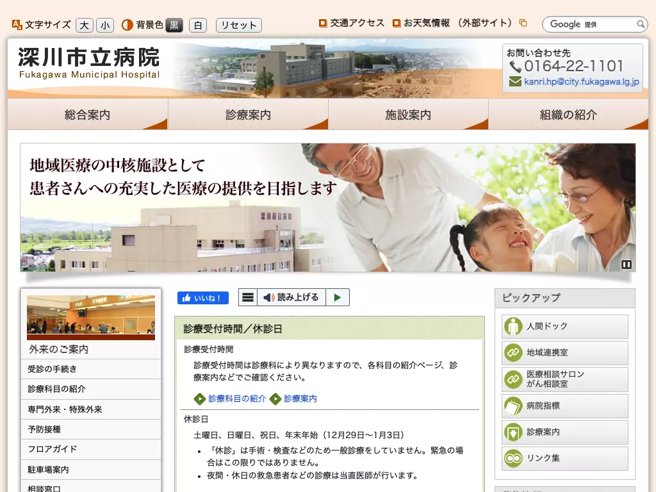Open the 診療案内 navigation menu
The width and height of the screenshot is (656, 492).
pyautogui.click(x=248, y=114)
